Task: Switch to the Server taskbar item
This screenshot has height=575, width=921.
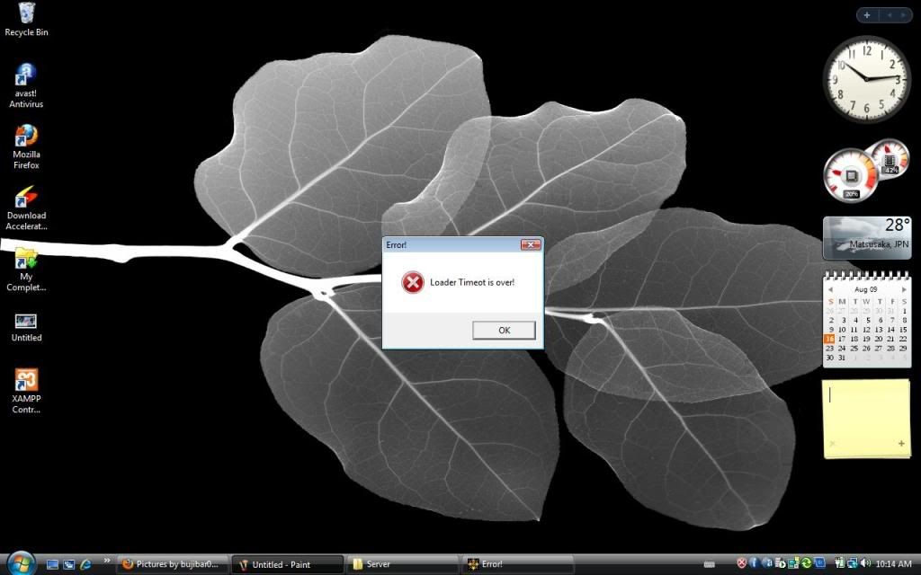Action: [401, 564]
